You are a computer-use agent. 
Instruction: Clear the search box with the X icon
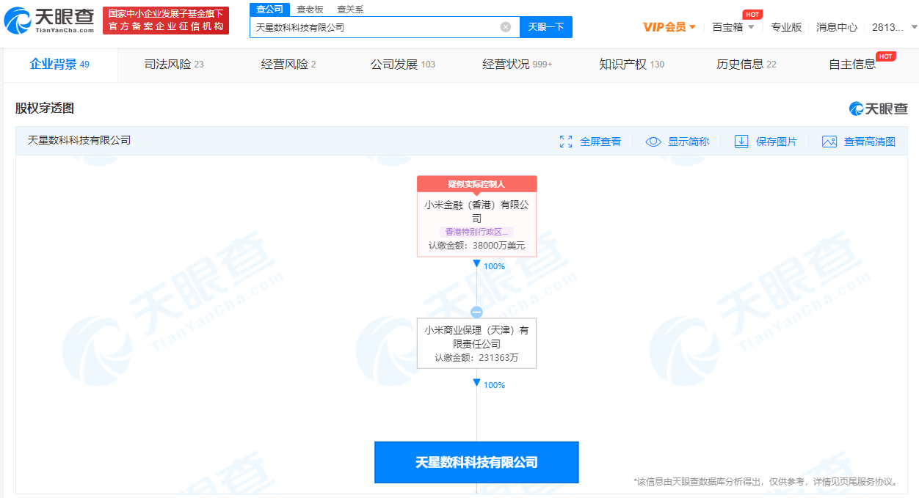[x=506, y=27]
